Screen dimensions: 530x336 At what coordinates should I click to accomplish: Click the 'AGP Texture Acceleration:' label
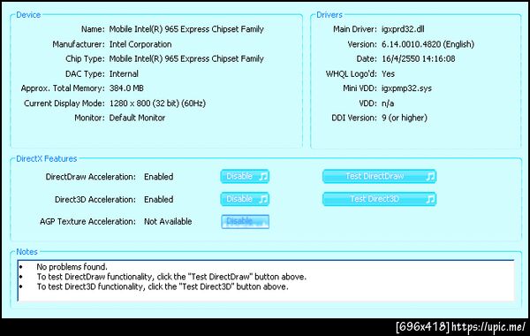87,222
